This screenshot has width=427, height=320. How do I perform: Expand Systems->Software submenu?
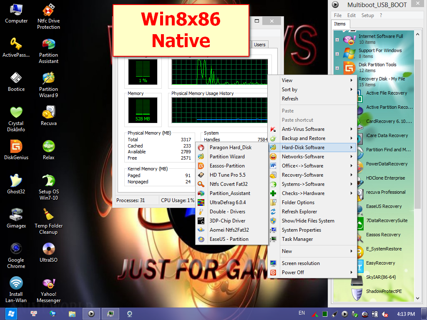pyautogui.click(x=312, y=184)
